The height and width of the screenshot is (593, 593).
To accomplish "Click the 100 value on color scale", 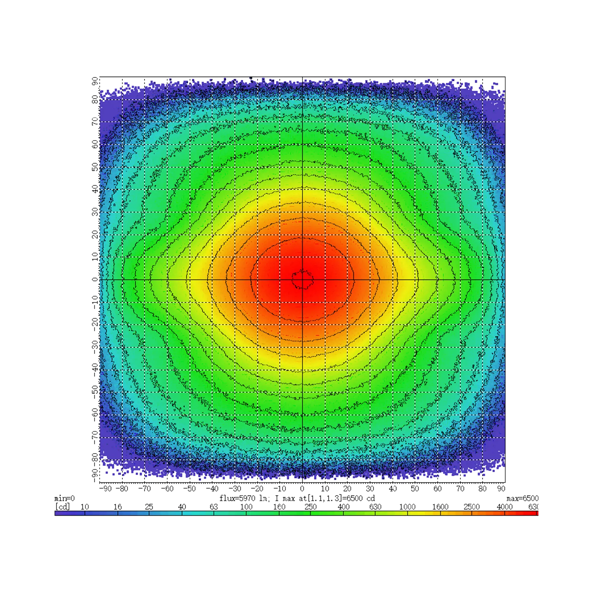I will [246, 506].
